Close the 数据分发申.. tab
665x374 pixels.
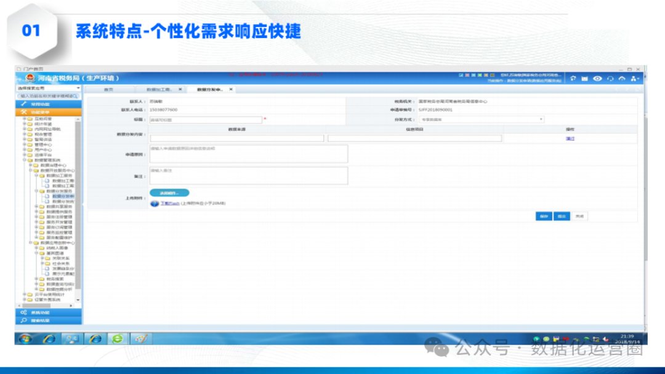point(231,89)
